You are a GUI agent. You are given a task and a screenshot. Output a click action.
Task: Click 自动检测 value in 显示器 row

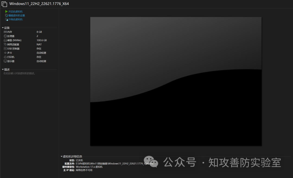pyautogui.click(x=41, y=61)
